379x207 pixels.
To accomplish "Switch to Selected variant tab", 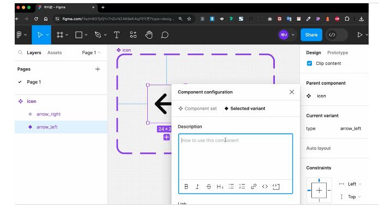I will (245, 109).
